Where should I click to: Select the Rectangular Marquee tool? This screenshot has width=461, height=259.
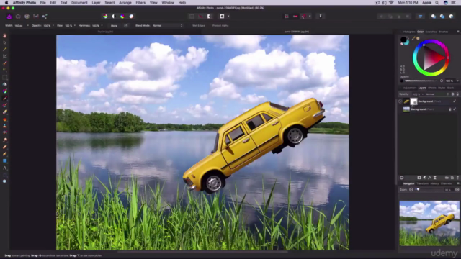coord(5,78)
